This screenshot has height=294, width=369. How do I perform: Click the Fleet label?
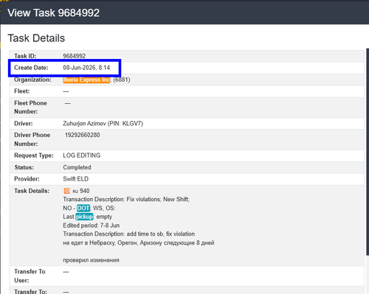coord(22,91)
